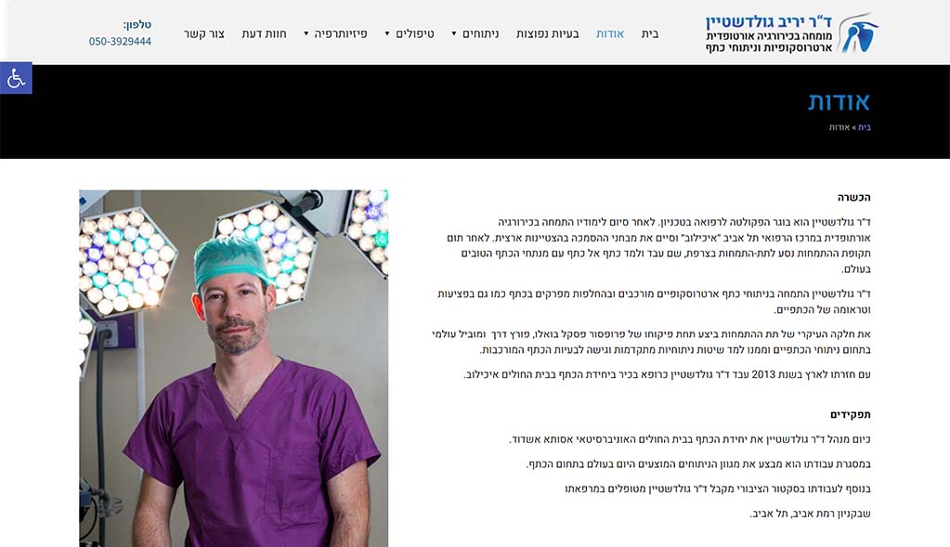This screenshot has width=950, height=547.
Task: Open the פיזיותרפיה menu label
Action: pos(341,34)
